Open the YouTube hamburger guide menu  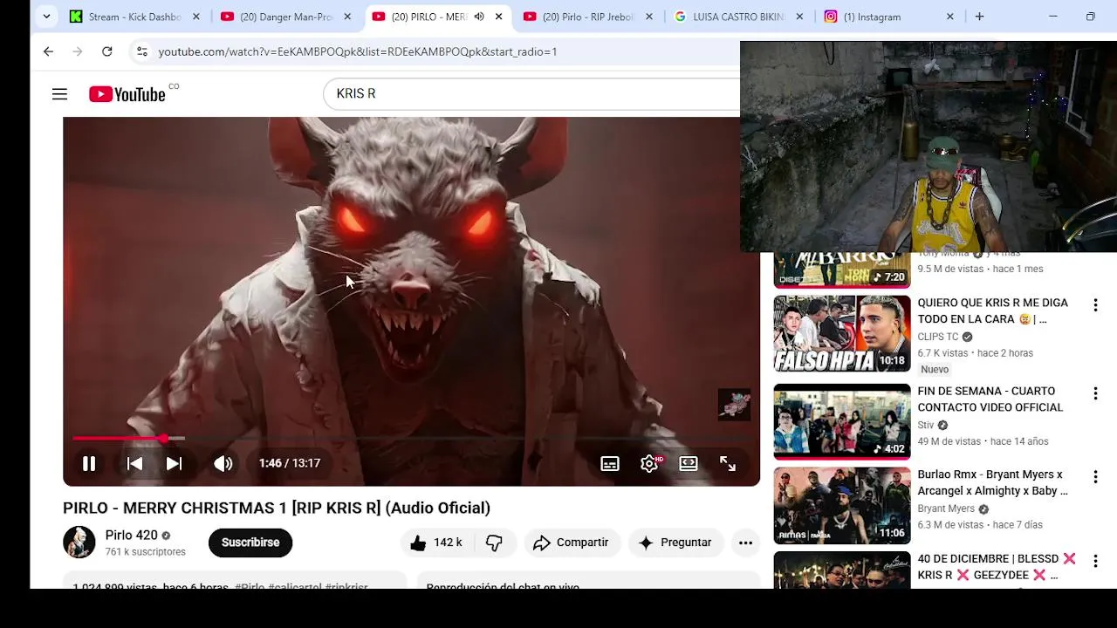pos(59,94)
